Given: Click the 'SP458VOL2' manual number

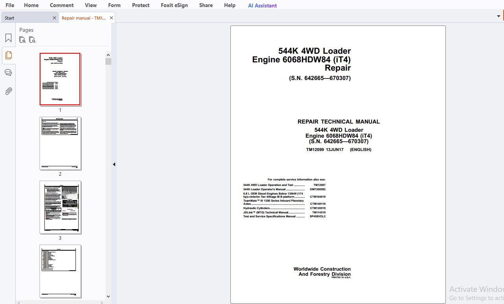Looking at the screenshot, I should [318, 217].
